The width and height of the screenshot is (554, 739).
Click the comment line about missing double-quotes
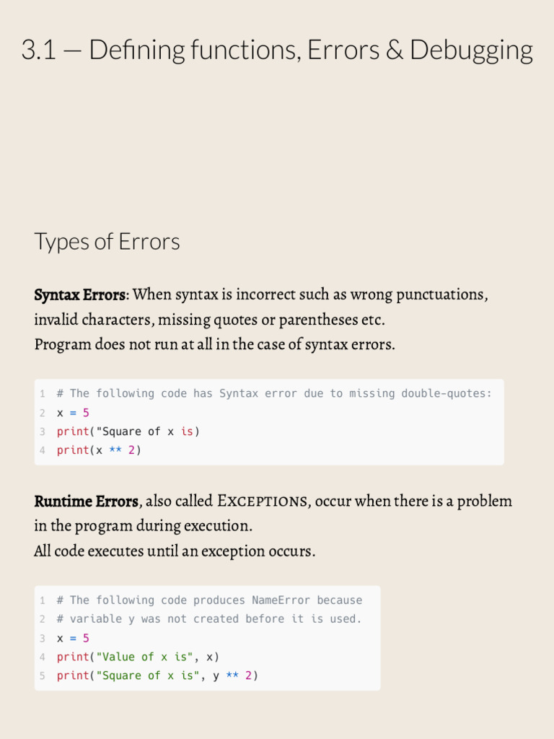pyautogui.click(x=274, y=393)
